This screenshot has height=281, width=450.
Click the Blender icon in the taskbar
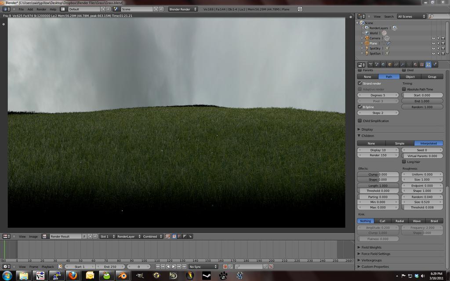point(123,276)
